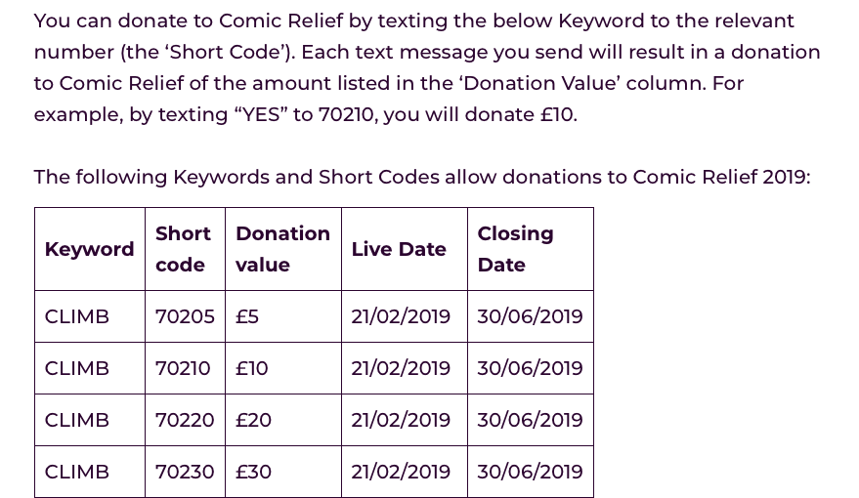Select the £5 donation value cell
859x498 pixels.
pyautogui.click(x=247, y=316)
